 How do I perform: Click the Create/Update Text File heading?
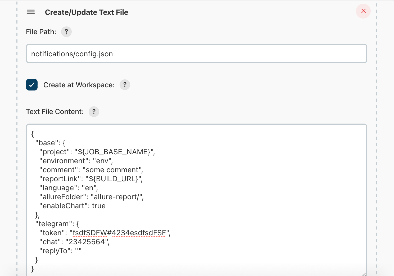tap(87, 12)
